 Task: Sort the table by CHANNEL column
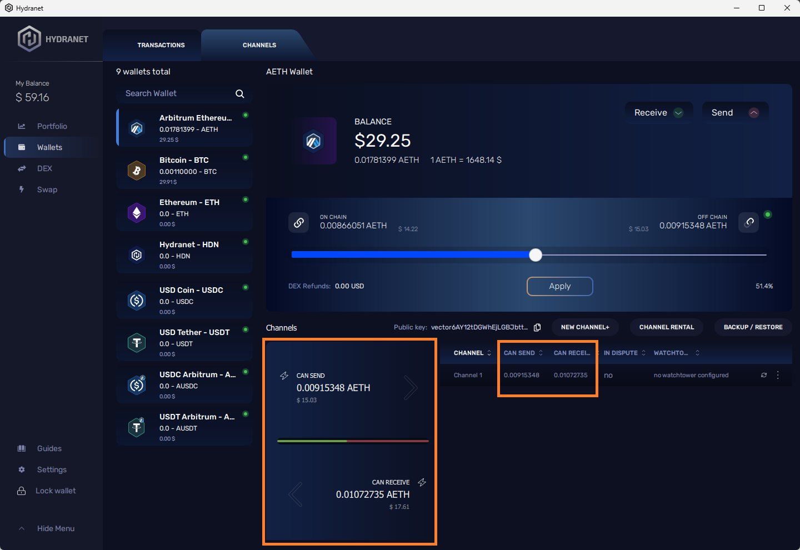[x=472, y=353]
